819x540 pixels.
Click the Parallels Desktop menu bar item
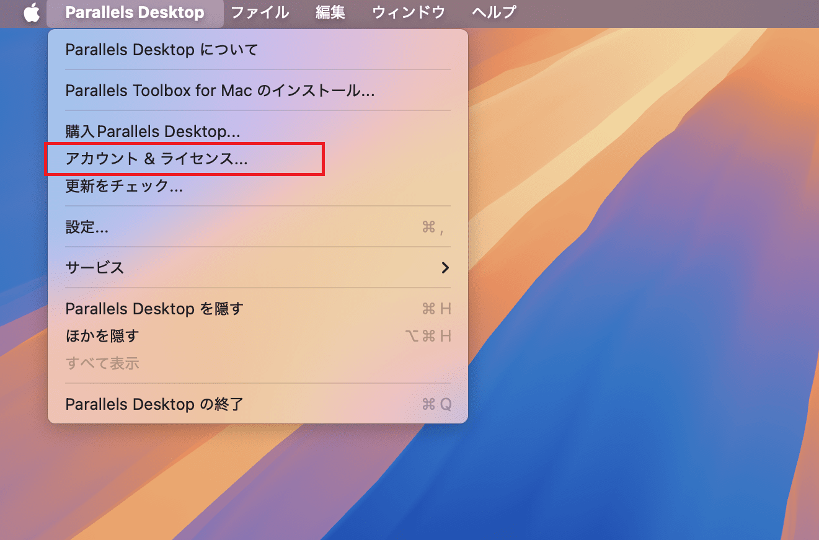click(135, 12)
